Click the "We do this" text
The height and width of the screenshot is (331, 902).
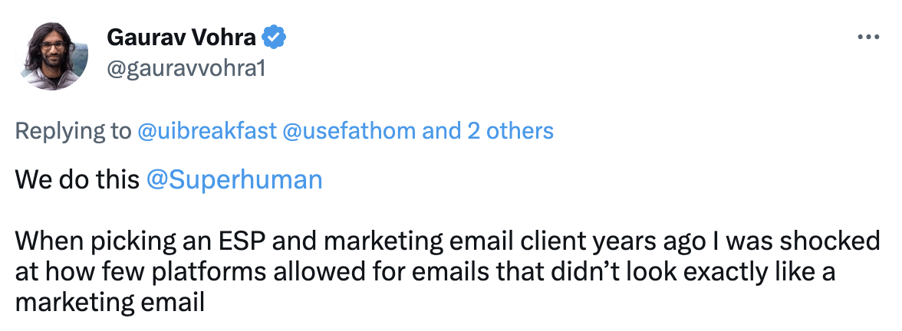coord(77,180)
